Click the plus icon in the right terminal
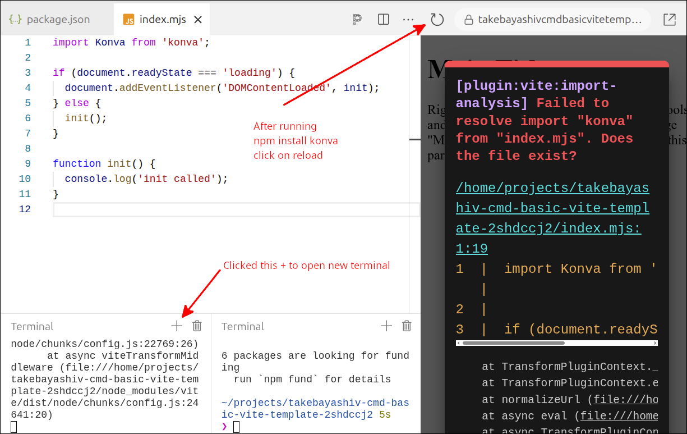 click(x=386, y=326)
